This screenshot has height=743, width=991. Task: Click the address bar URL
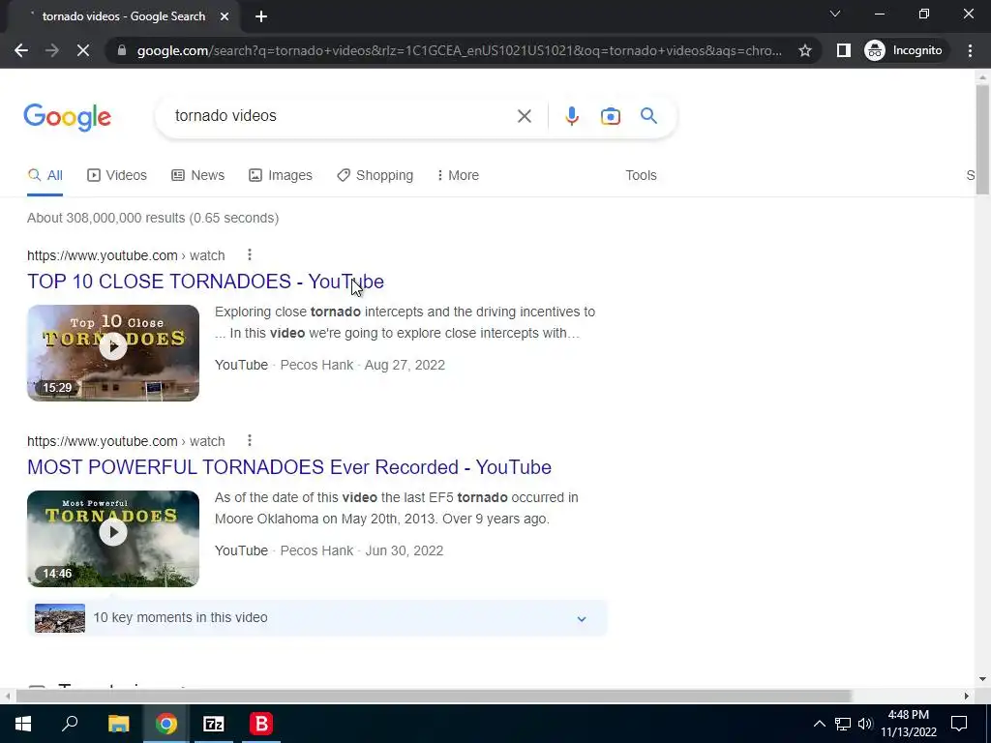point(460,50)
